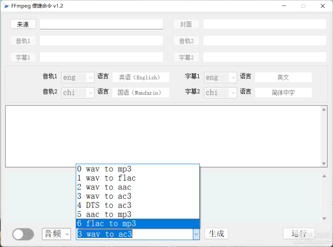Click the 音轨1 audio track button
This screenshot has width=333, height=247.
tap(23, 40)
